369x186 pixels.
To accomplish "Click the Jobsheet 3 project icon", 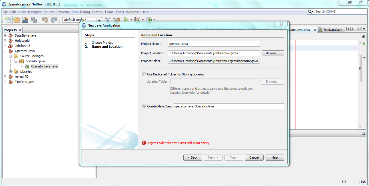I will coord(11,46).
